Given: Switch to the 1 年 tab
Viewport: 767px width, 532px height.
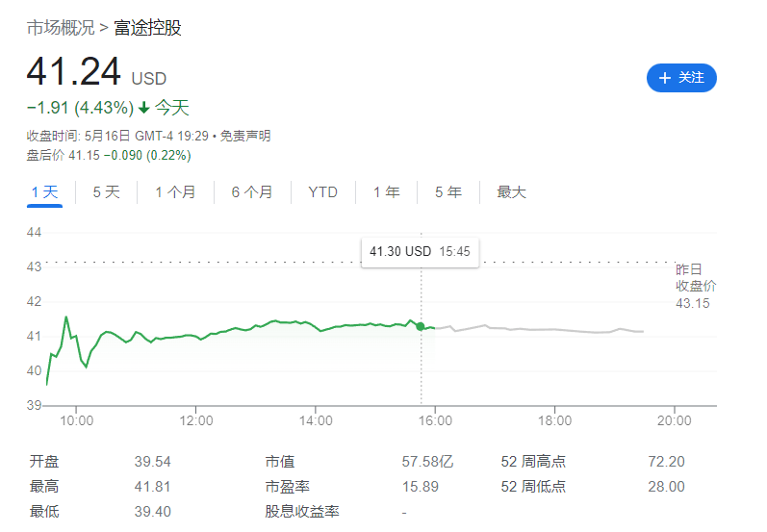Looking at the screenshot, I should [x=387, y=192].
